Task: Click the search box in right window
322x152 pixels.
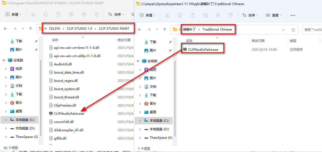Action: pyautogui.click(x=313, y=30)
